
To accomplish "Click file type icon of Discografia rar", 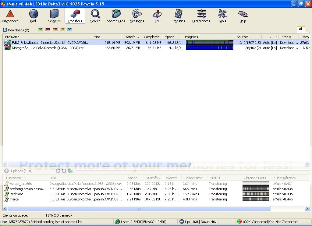I will click(x=7, y=48).
